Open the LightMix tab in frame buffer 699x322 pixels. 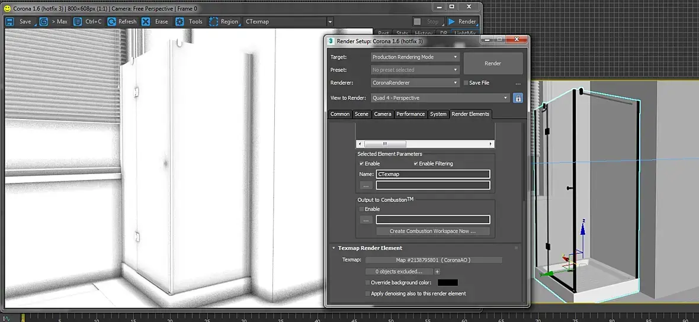464,33
